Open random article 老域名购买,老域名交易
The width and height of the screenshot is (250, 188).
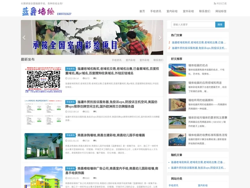pyautogui.click(x=198, y=162)
